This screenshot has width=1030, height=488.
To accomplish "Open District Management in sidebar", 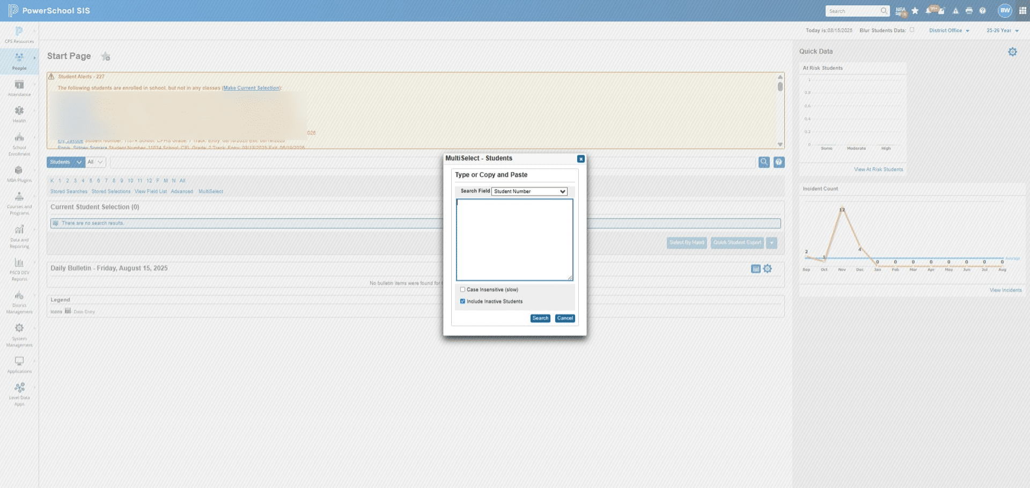I will pos(19,302).
